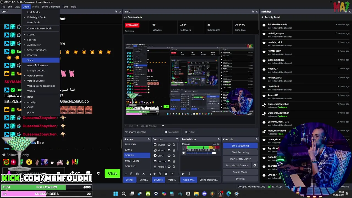This screenshot has height=198, width=352.
Task: Click the green Chat button
Action: (112, 173)
